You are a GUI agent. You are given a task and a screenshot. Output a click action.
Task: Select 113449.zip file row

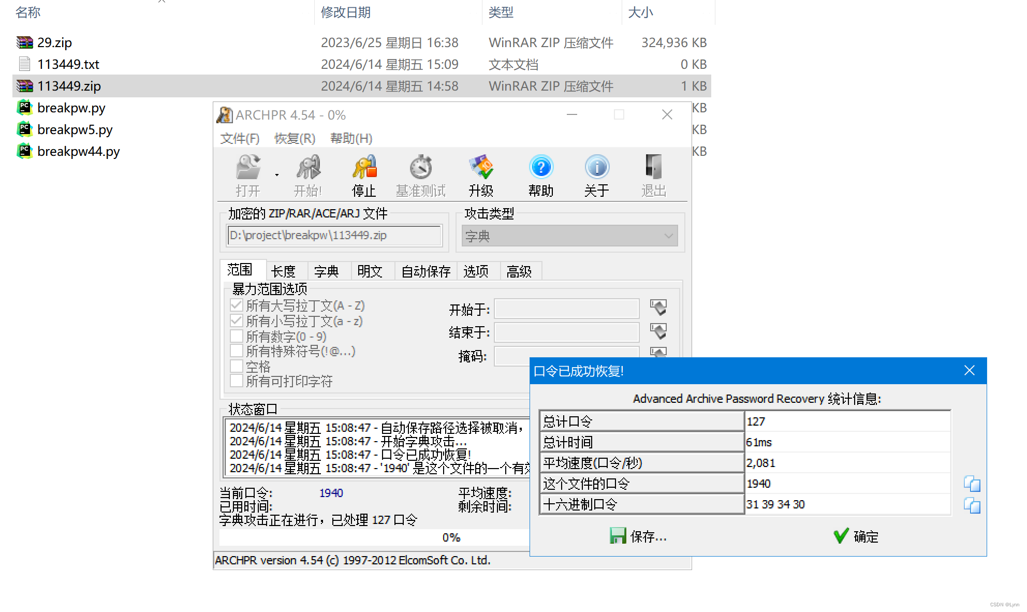point(361,86)
